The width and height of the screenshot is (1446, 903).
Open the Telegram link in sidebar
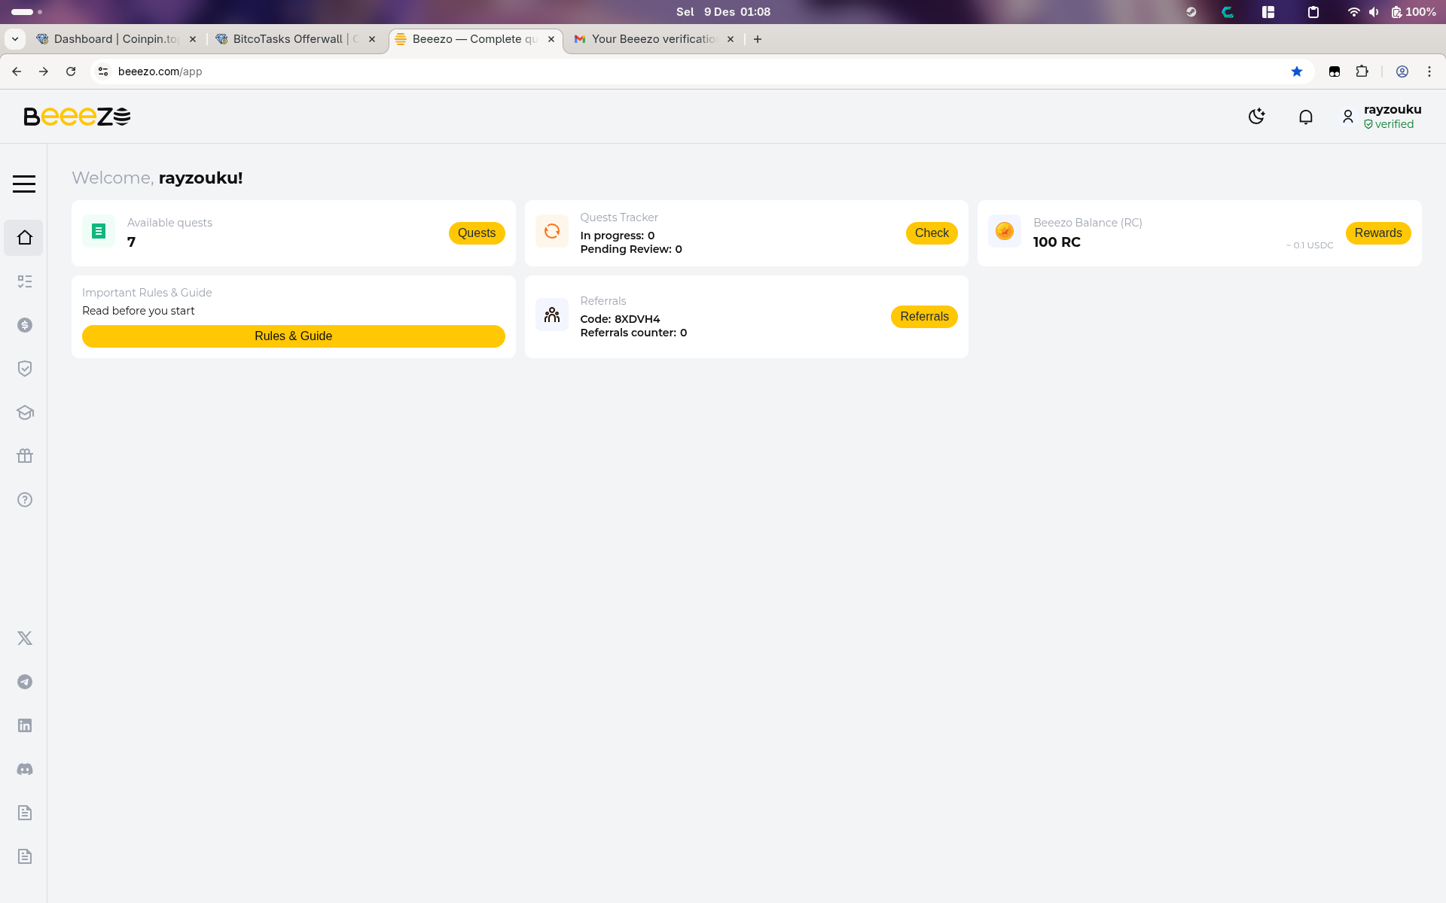(x=25, y=682)
